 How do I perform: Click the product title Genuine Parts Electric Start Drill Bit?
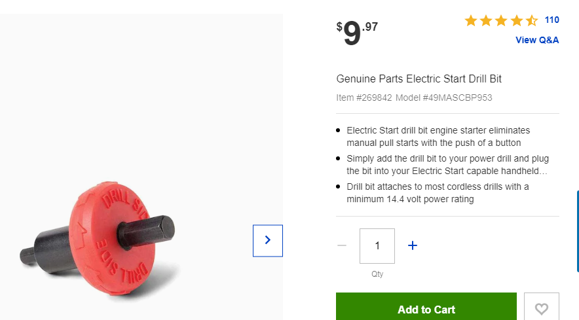419,79
